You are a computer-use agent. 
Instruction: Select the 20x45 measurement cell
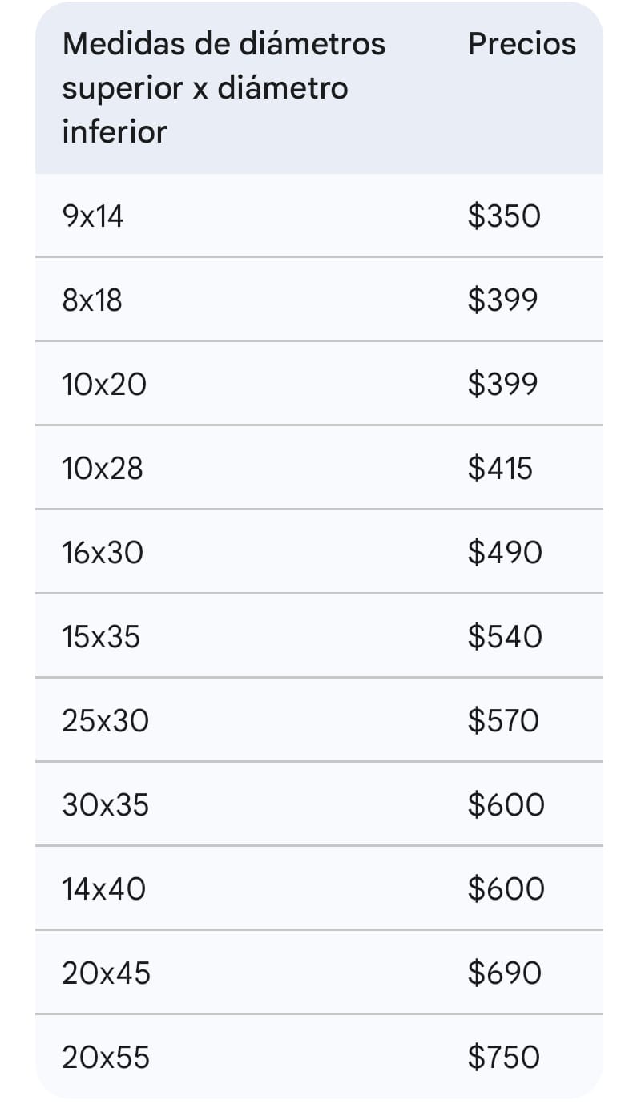(x=106, y=973)
